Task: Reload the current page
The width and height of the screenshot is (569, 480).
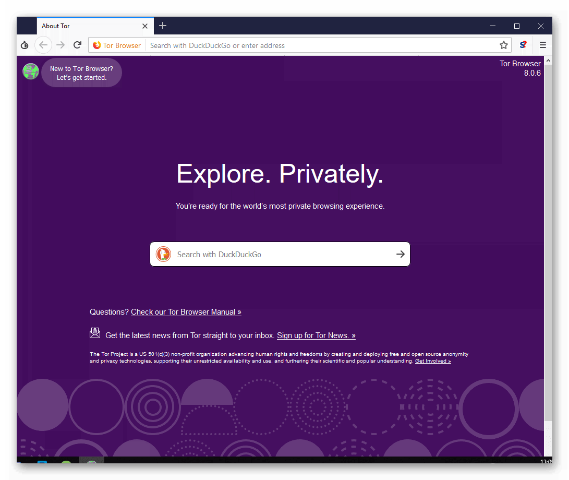Action: point(77,45)
